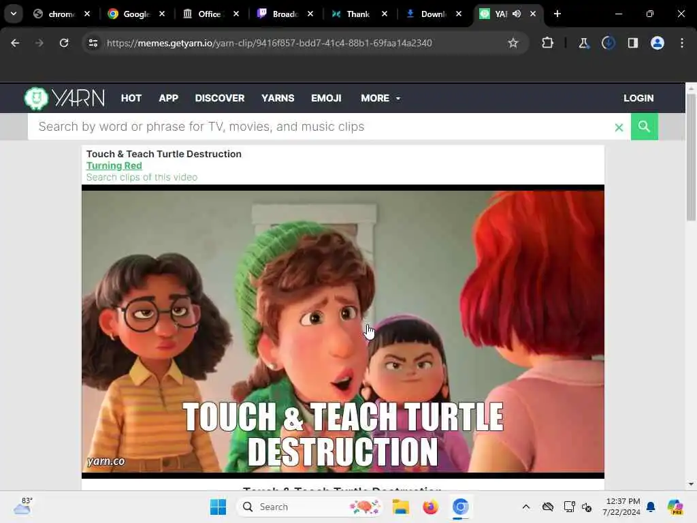Switch to the Download tab
The image size is (697, 523).
[433, 14]
